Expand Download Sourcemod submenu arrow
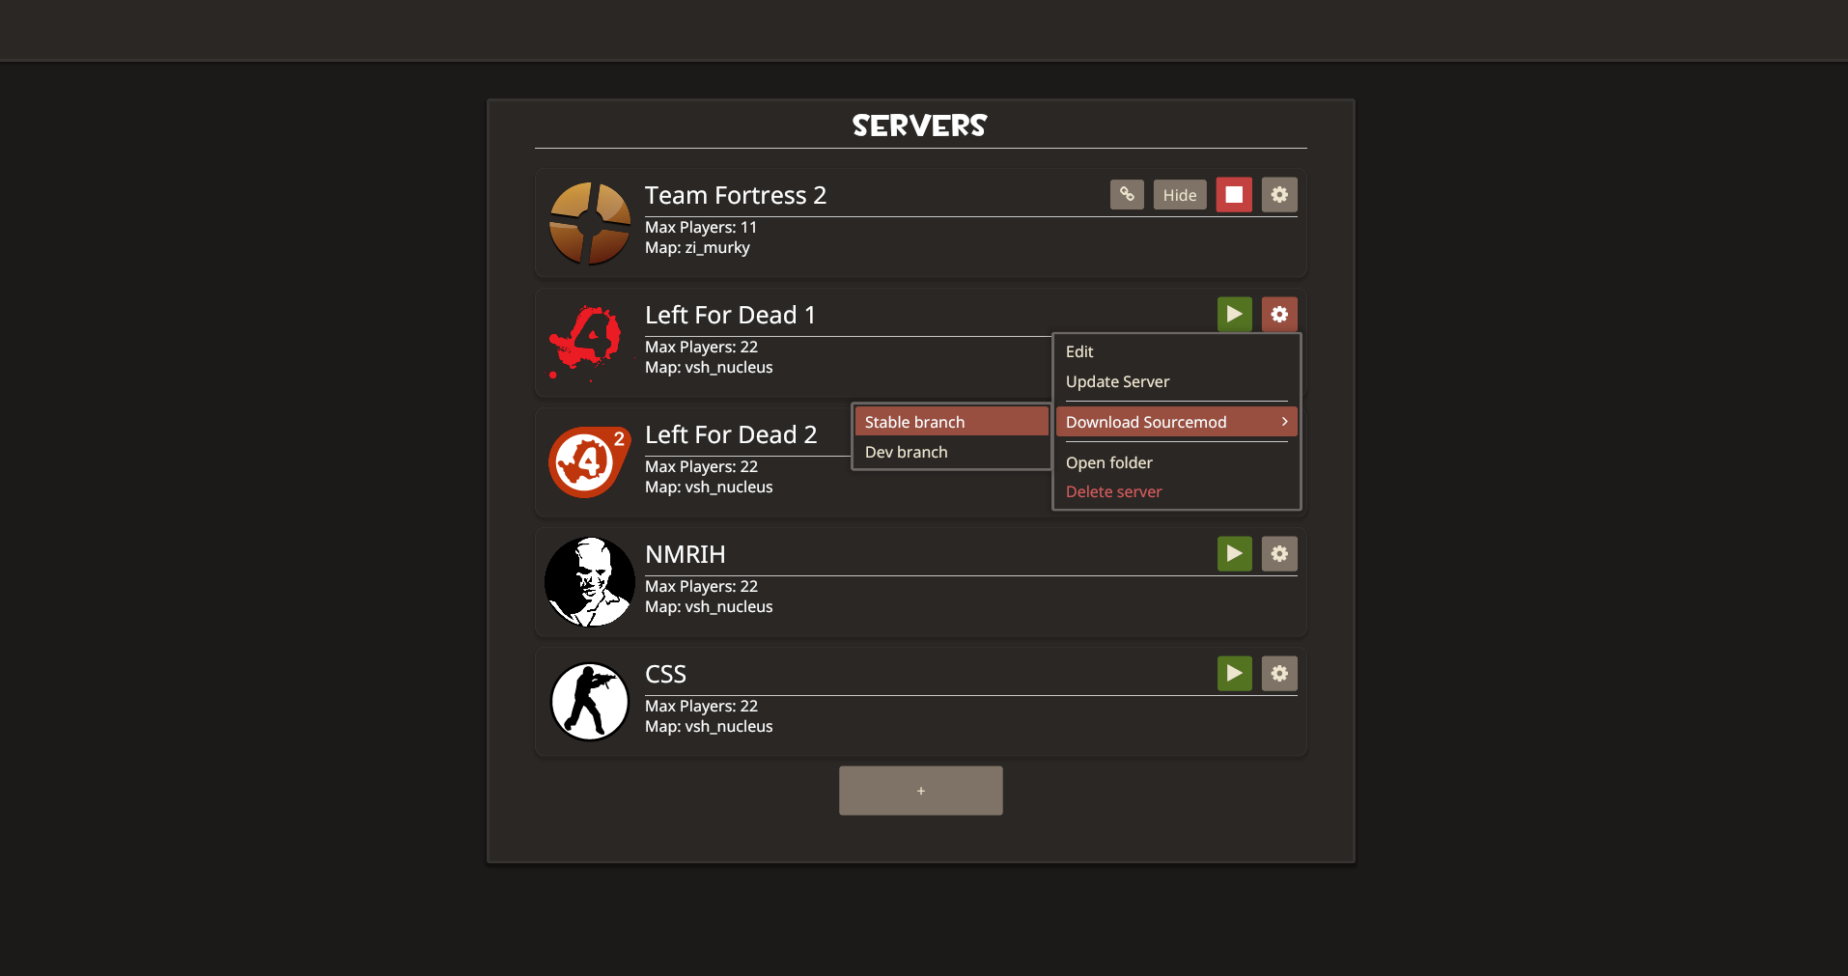 pos(1284,422)
